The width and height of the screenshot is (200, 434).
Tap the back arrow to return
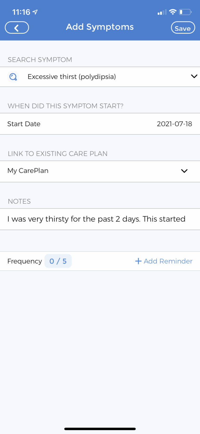17,27
